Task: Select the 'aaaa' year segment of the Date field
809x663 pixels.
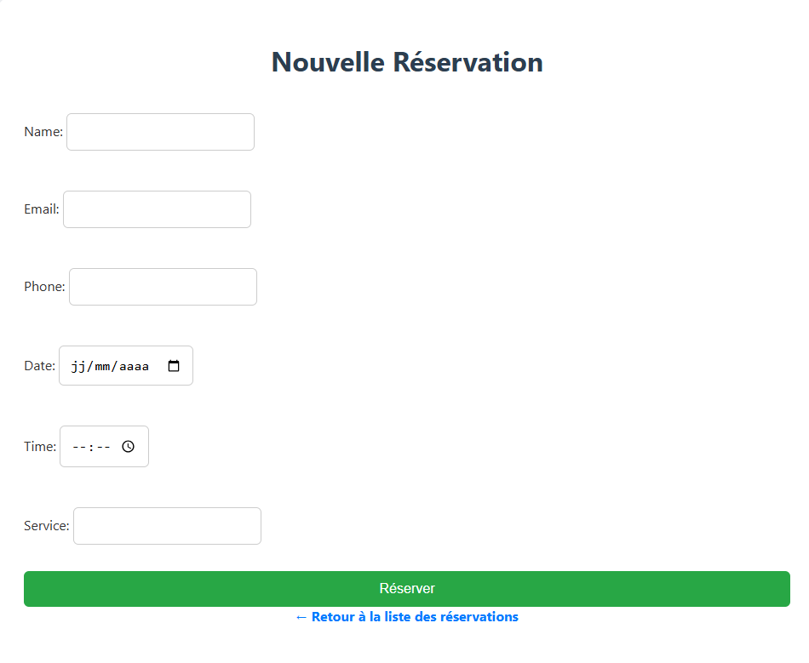Action: click(x=135, y=365)
